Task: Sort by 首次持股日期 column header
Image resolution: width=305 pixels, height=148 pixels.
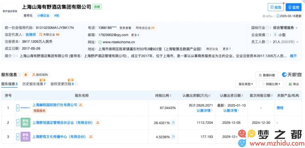Action: 261,96
